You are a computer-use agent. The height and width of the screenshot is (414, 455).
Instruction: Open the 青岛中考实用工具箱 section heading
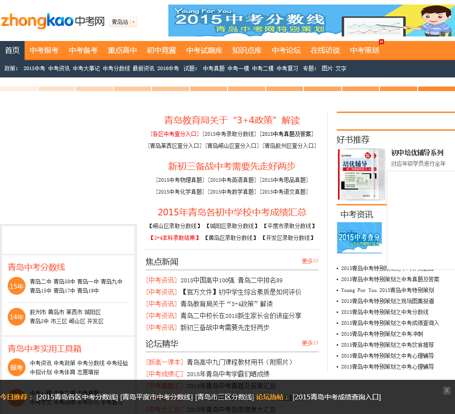point(45,348)
